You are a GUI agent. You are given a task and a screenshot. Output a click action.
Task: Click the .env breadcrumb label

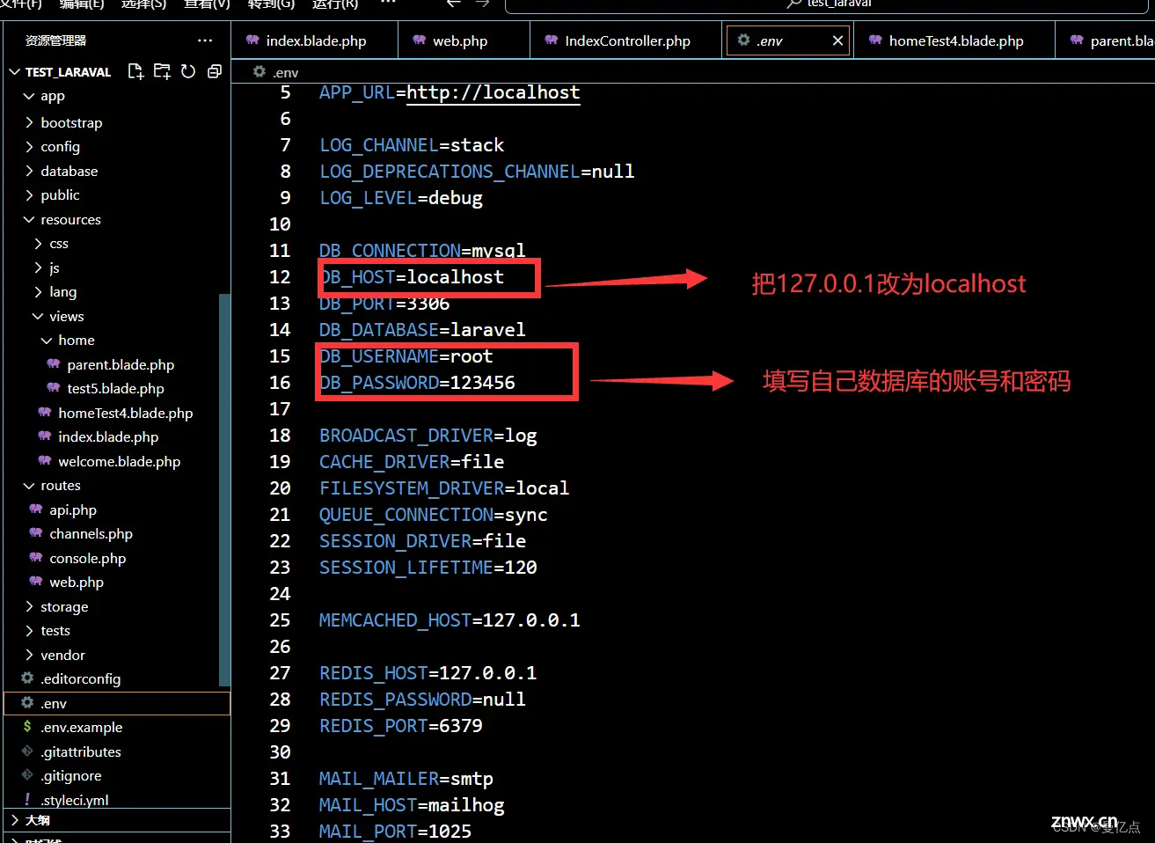tap(285, 72)
